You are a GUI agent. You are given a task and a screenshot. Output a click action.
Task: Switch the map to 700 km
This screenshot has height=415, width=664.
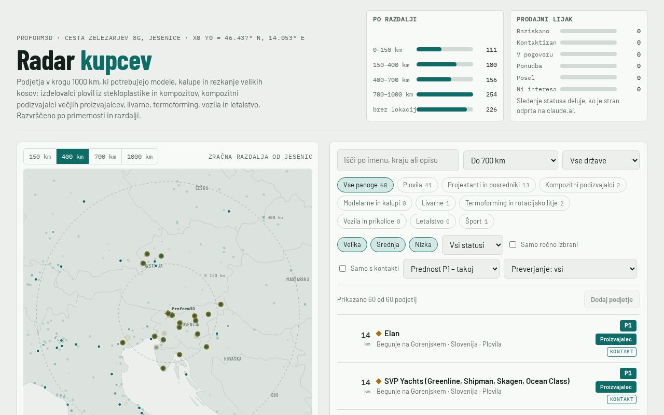click(x=105, y=157)
